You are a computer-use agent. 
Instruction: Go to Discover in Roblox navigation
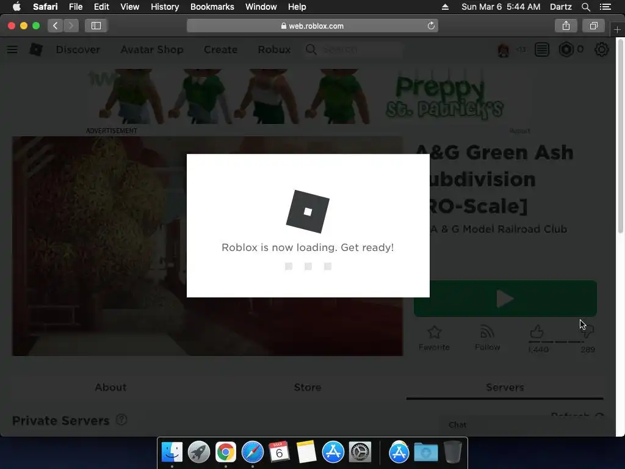click(78, 49)
